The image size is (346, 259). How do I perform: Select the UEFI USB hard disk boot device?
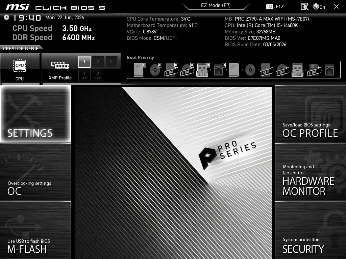click(x=171, y=70)
